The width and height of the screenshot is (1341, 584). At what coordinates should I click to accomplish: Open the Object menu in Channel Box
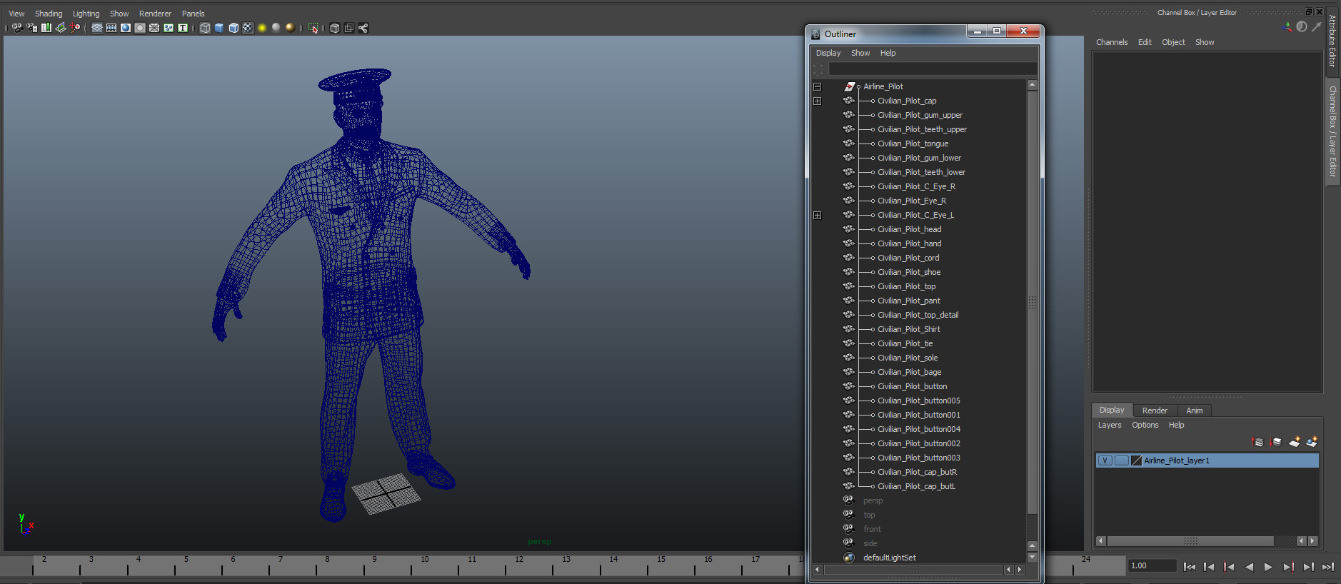(1173, 42)
